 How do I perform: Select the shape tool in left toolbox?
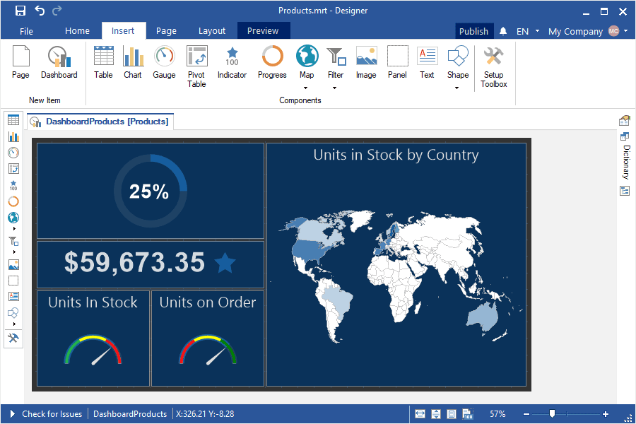pos(13,313)
